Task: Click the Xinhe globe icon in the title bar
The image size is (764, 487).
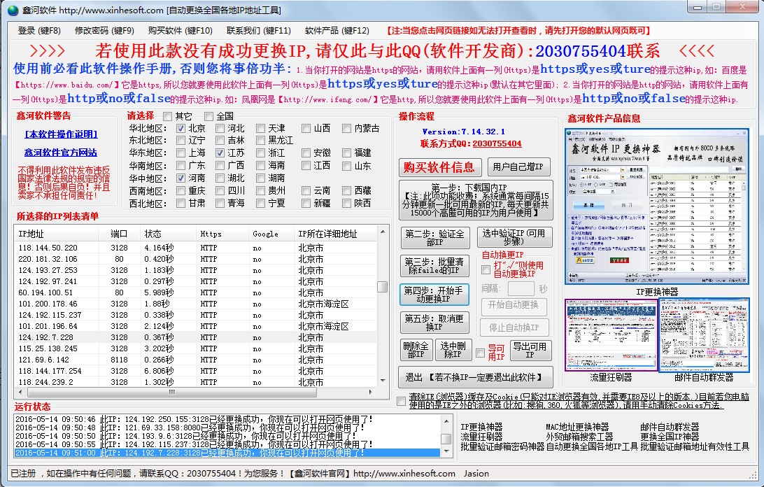Action: point(13,10)
